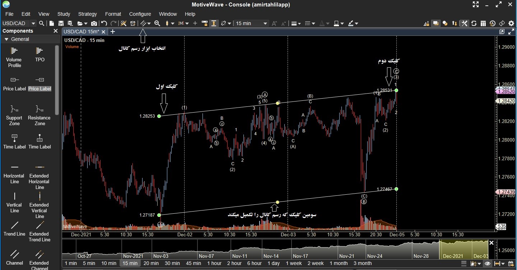Increase font size with large A icon
Screen dimensions: 517x270
[x=275, y=23]
